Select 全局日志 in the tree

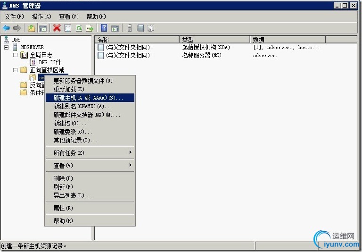41,55
